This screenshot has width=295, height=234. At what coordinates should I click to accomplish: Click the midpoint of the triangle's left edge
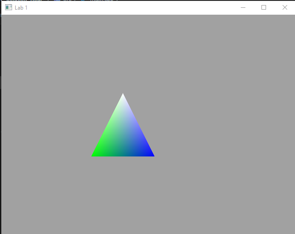point(108,125)
